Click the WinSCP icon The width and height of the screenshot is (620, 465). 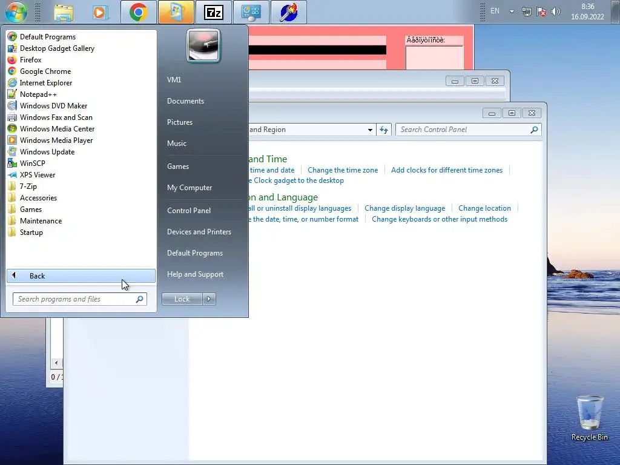(x=12, y=163)
